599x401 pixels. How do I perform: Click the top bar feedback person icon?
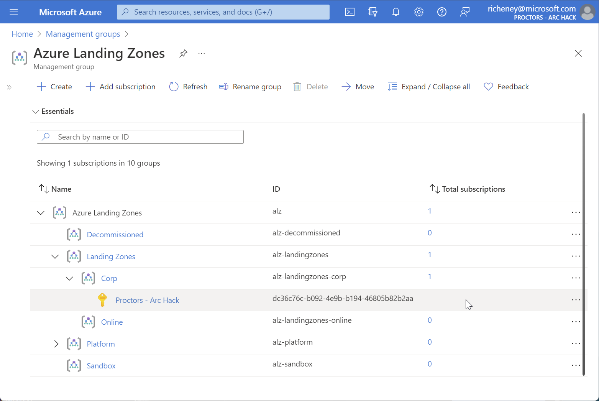tap(464, 12)
